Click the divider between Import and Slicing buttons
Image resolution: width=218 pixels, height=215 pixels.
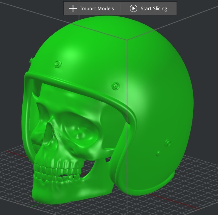[120, 9]
